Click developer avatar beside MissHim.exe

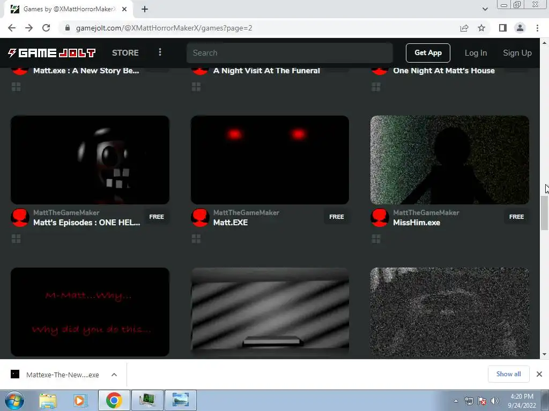[380, 217]
